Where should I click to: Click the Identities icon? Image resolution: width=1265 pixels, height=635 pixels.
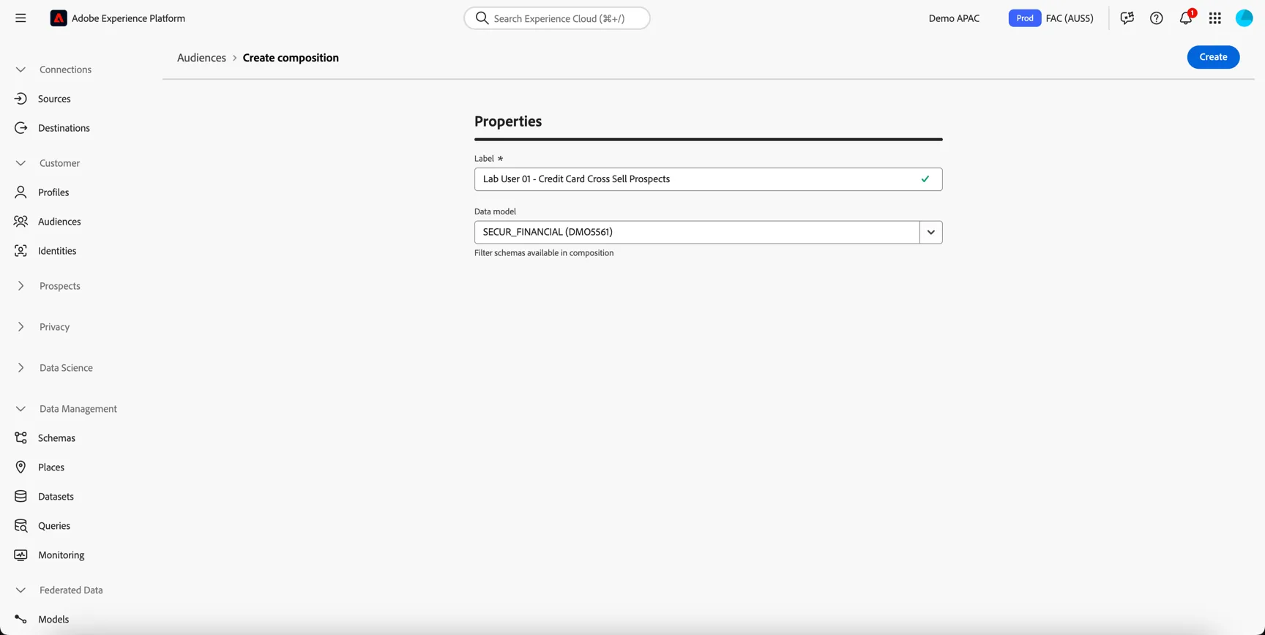point(20,251)
